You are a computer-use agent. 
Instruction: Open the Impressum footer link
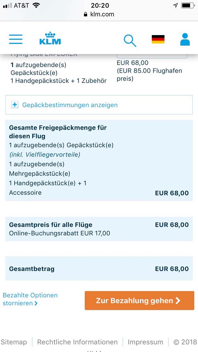145,342
